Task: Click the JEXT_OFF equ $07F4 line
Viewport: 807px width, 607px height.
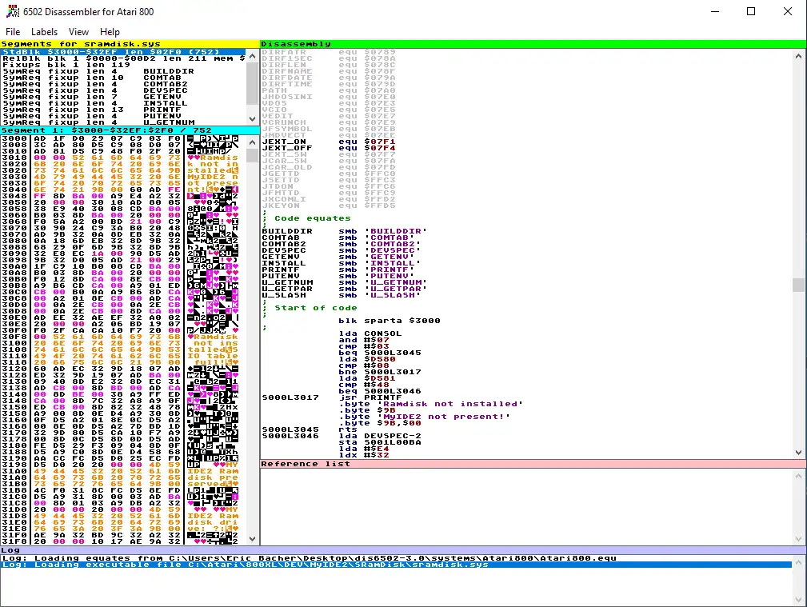Action: click(329, 148)
